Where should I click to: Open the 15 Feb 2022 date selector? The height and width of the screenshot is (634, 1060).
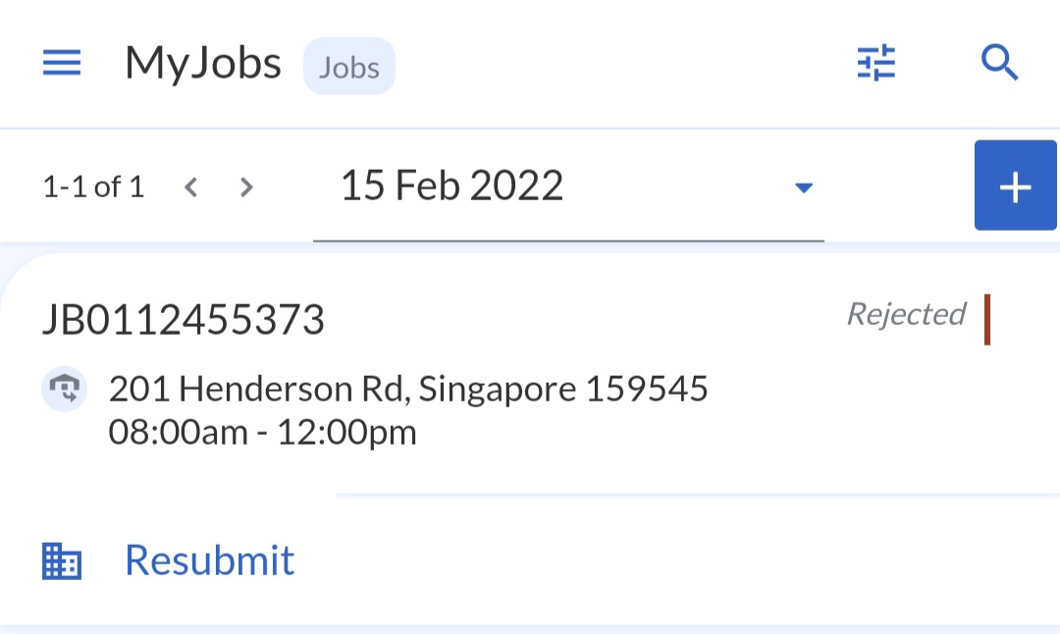(451, 185)
